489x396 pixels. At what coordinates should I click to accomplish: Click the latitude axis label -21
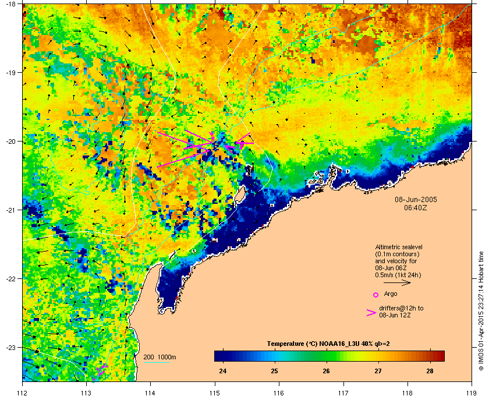coord(11,210)
